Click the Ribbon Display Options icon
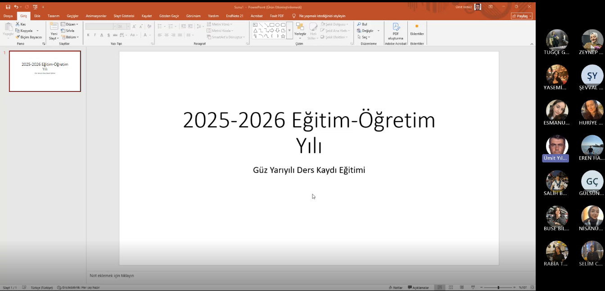This screenshot has width=605, height=291. (491, 7)
